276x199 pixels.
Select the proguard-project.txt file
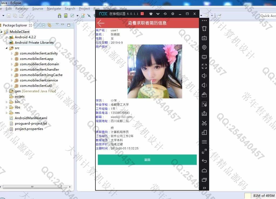coord(31,123)
